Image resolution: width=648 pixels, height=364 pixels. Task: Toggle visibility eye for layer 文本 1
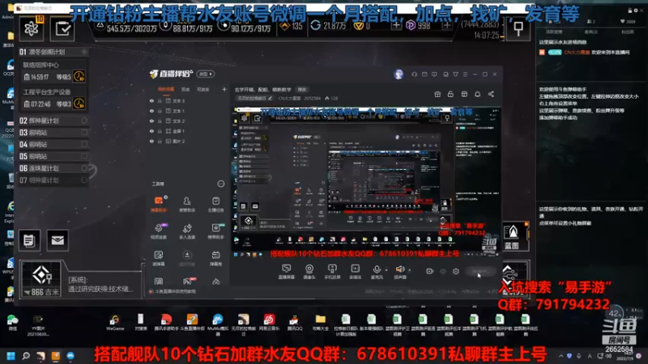[151, 111]
